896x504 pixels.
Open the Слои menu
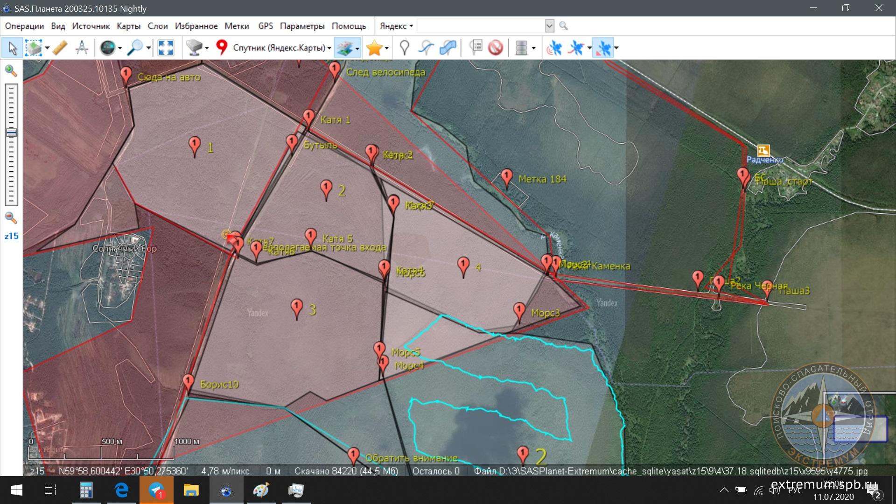click(x=158, y=26)
